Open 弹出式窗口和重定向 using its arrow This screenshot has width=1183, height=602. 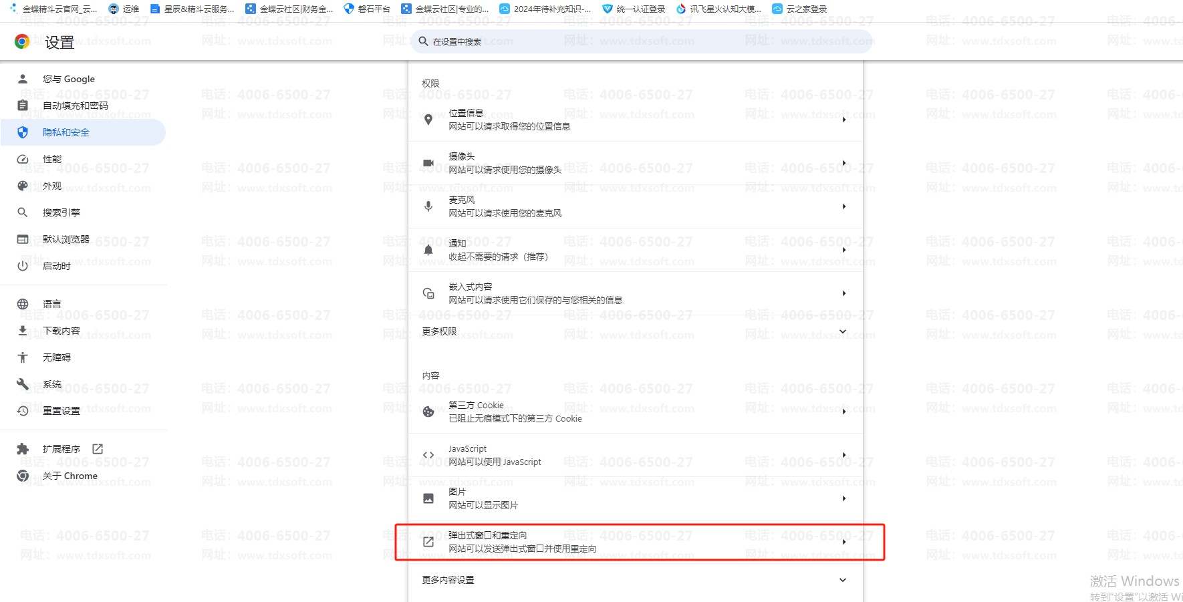[844, 542]
